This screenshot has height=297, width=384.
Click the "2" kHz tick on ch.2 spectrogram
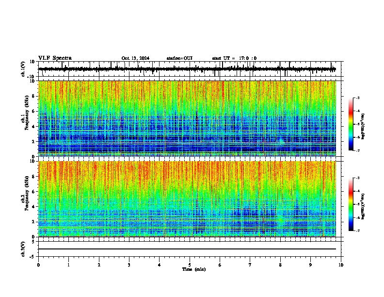pyautogui.click(x=34, y=222)
